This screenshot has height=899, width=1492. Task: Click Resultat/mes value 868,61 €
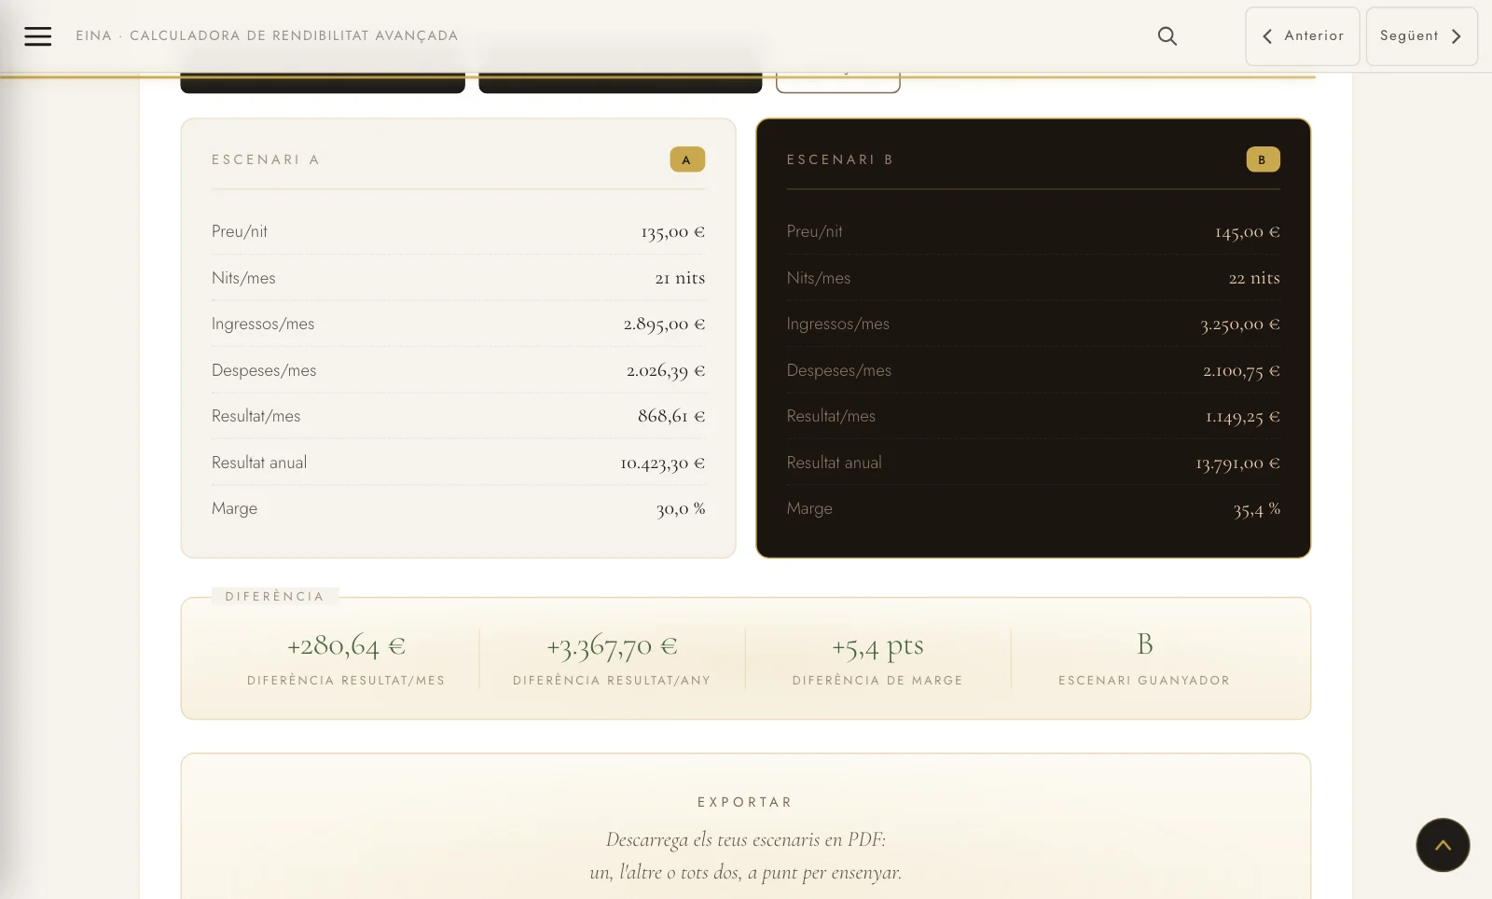coord(671,416)
